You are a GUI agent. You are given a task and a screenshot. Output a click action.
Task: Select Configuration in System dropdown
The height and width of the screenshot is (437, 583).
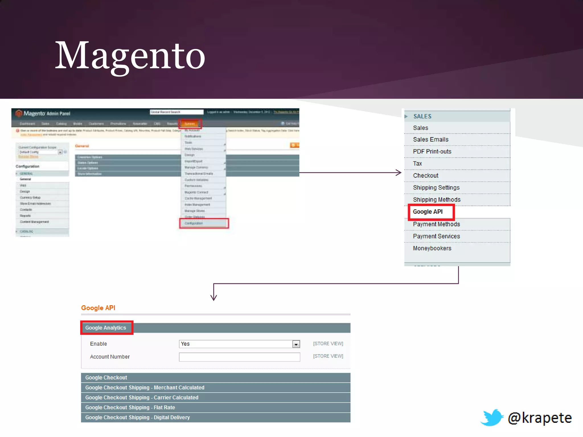pyautogui.click(x=204, y=223)
